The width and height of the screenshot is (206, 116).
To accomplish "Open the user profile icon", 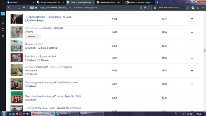I will (x=193, y=8).
